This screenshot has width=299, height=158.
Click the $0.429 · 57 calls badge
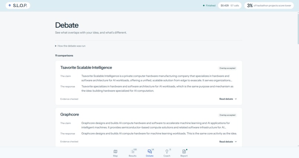click(x=230, y=6)
